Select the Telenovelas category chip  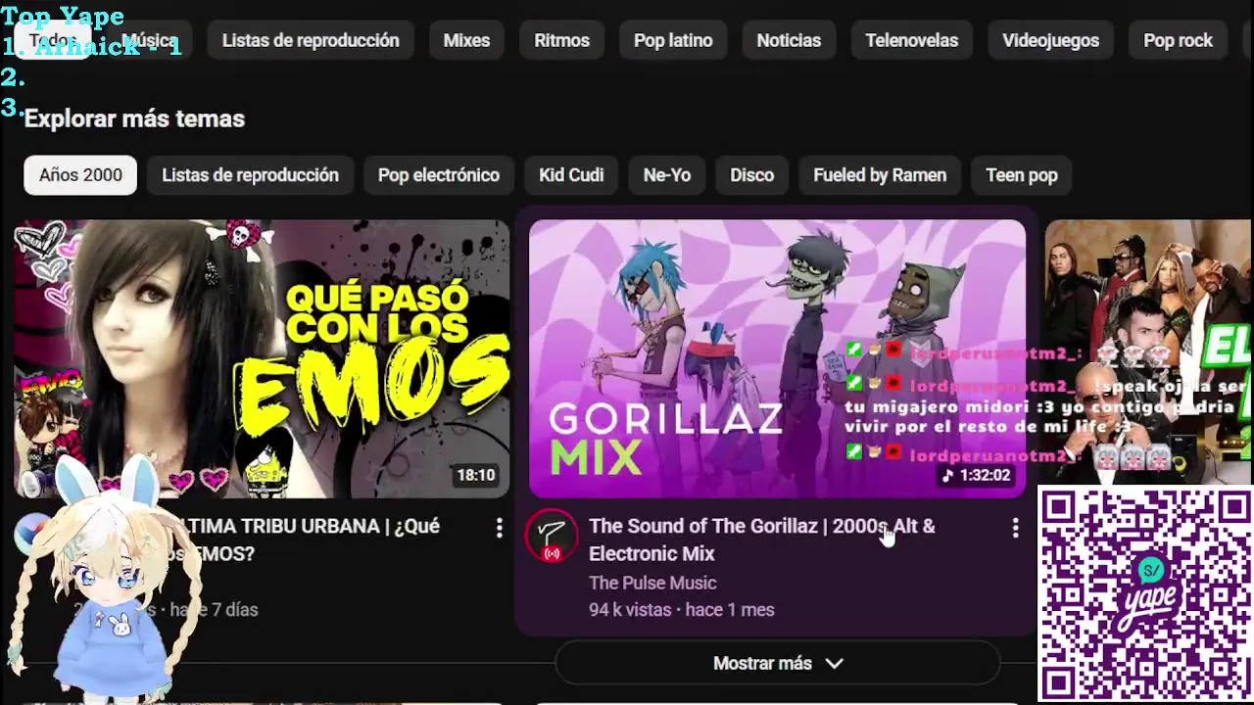pos(911,40)
